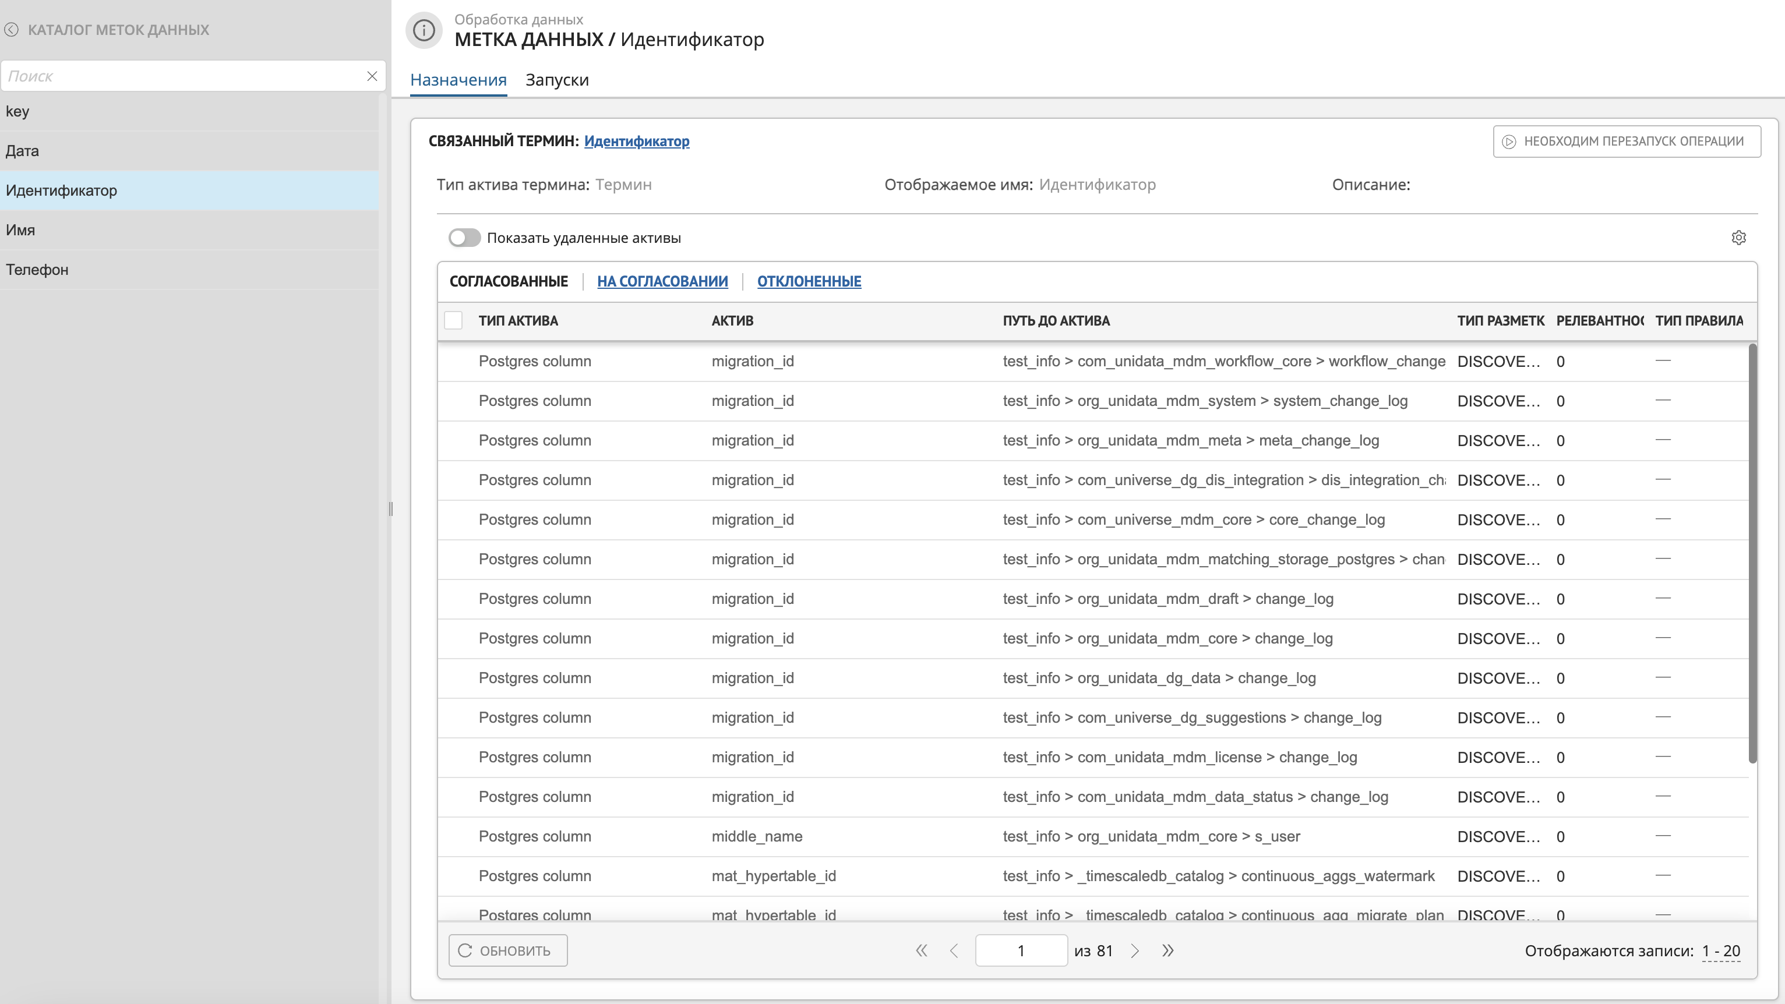Click the Идентификатор linked term link
Screen dimensions: 1785x1004
pyautogui.click(x=636, y=142)
